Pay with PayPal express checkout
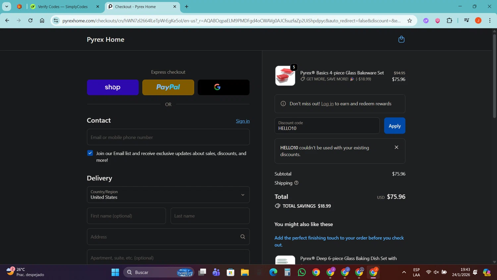The image size is (497, 280). [x=168, y=87]
